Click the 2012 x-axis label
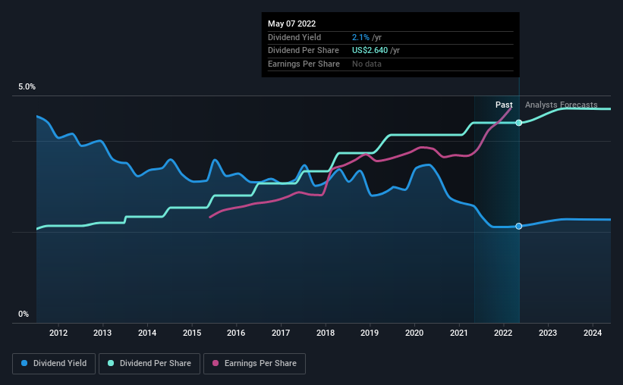The image size is (623, 385). coord(58,333)
